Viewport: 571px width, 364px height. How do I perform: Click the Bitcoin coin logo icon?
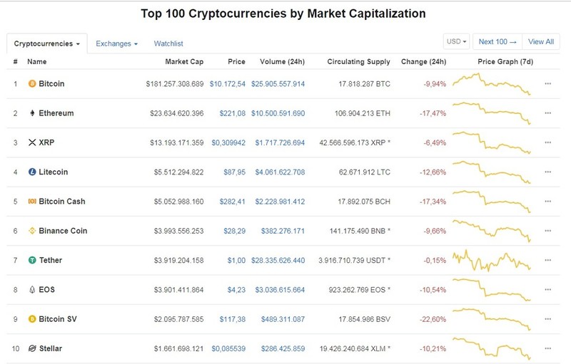(x=32, y=84)
